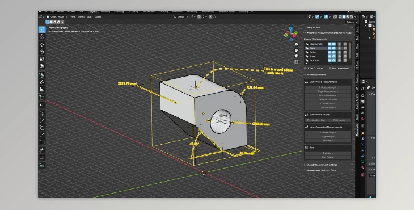Open the Tool tab in Properties editor
Image resolution: width=414 pixels, height=210 pixels.
pyautogui.click(x=363, y=89)
